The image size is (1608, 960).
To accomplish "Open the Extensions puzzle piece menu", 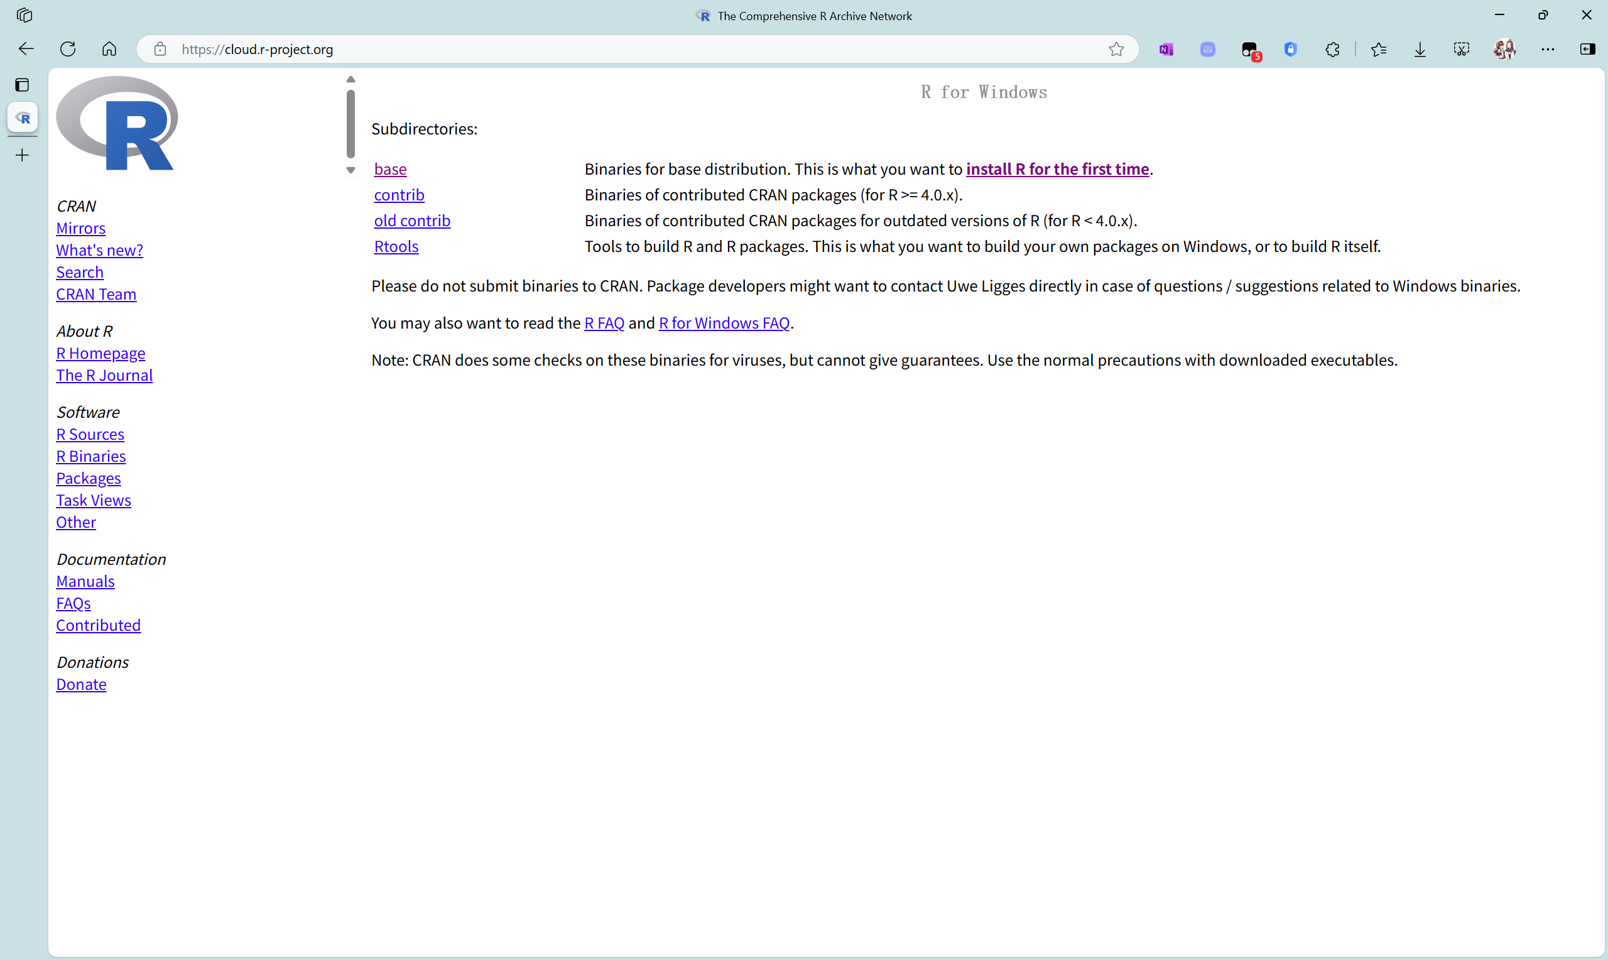I will (1332, 49).
